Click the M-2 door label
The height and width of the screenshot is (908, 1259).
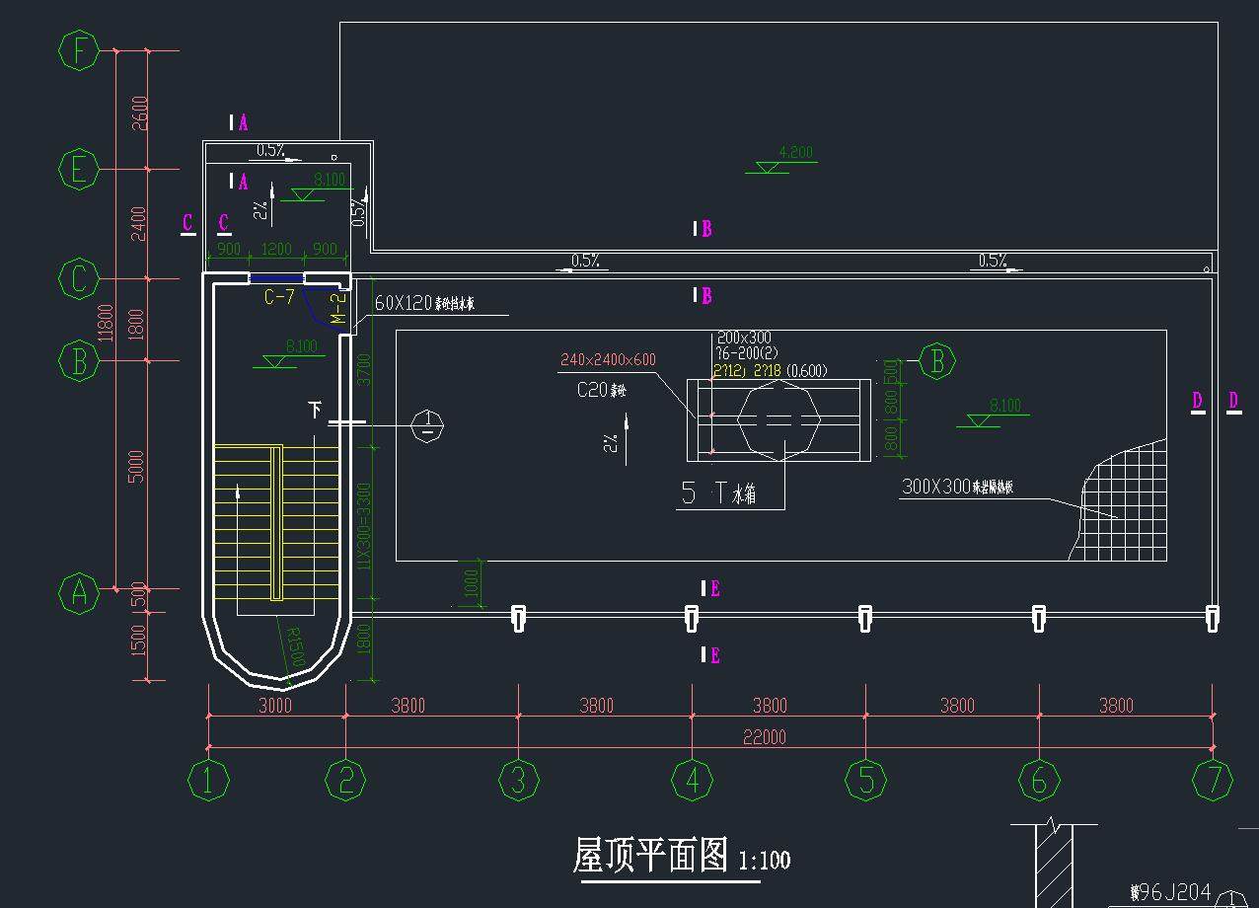pos(337,309)
